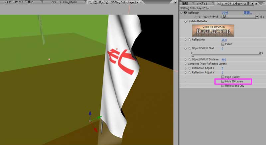Screen dimensions: 266x145
Task: Click the orange layer handle on the green plane
Action: 49,59
